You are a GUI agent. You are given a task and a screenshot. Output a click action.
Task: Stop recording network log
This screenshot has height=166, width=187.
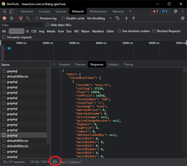pyautogui.click(x=4, y=18)
